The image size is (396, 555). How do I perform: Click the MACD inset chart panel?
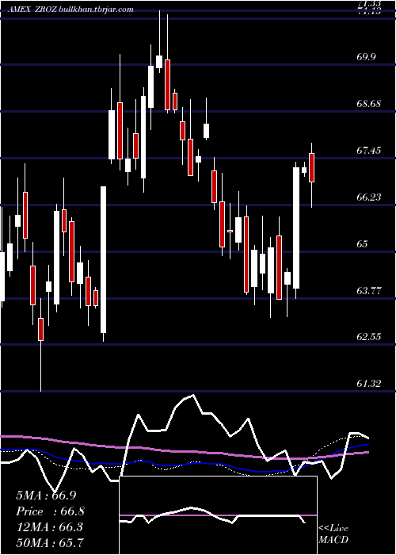218,515
